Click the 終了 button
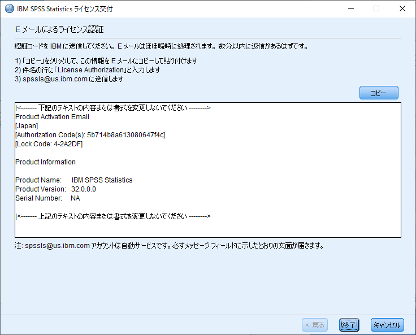 tap(349, 325)
